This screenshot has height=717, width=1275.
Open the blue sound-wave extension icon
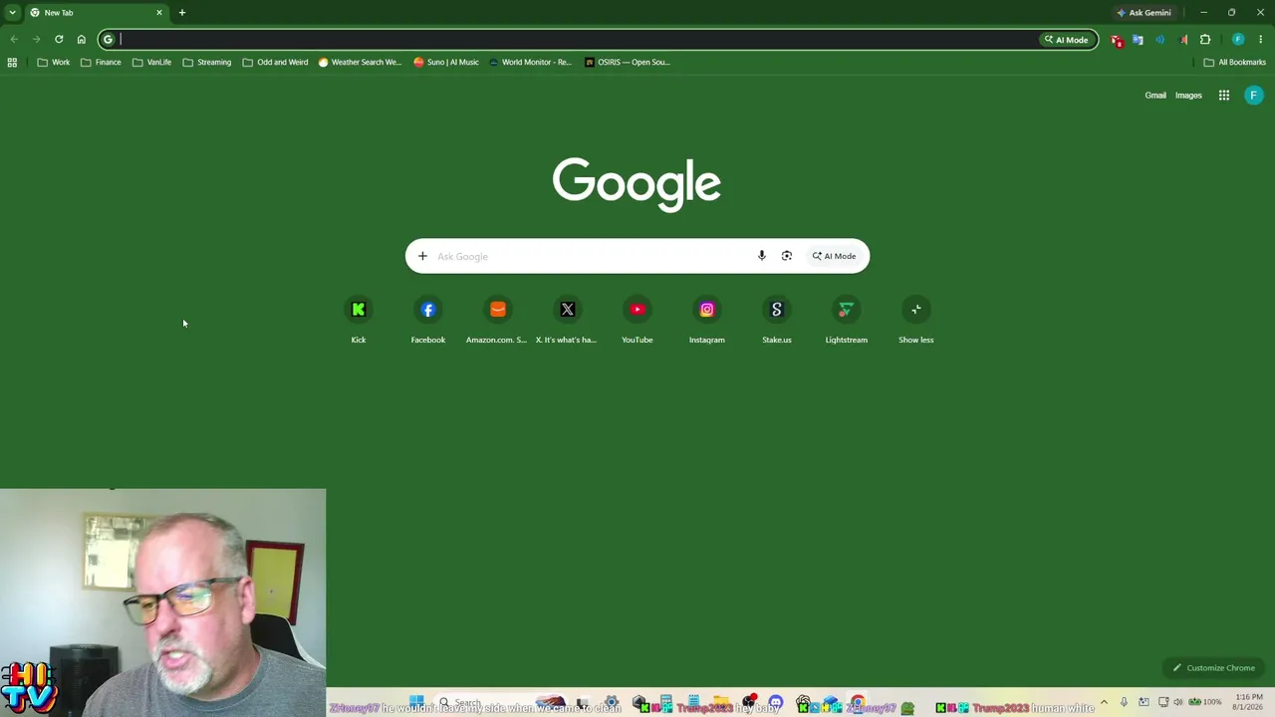pyautogui.click(x=1160, y=40)
